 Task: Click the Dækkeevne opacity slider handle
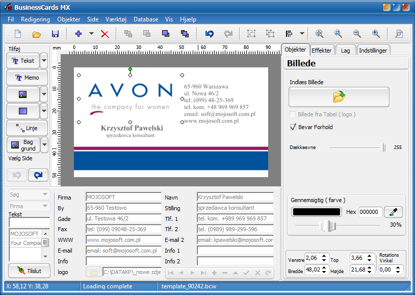point(383,147)
